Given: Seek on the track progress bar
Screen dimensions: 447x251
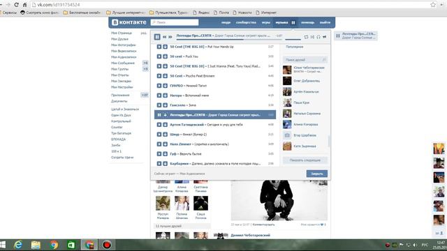Looking at the screenshot, I should (229, 39).
